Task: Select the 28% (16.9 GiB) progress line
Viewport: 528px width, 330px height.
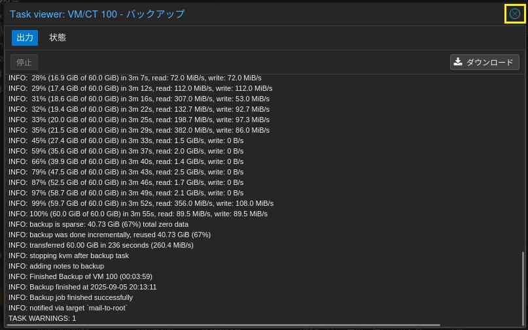Action: [x=135, y=78]
